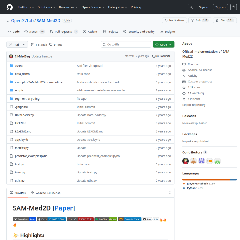The width and height of the screenshot is (240, 240).
Task: Click the Sign up button
Action: click(x=220, y=7)
